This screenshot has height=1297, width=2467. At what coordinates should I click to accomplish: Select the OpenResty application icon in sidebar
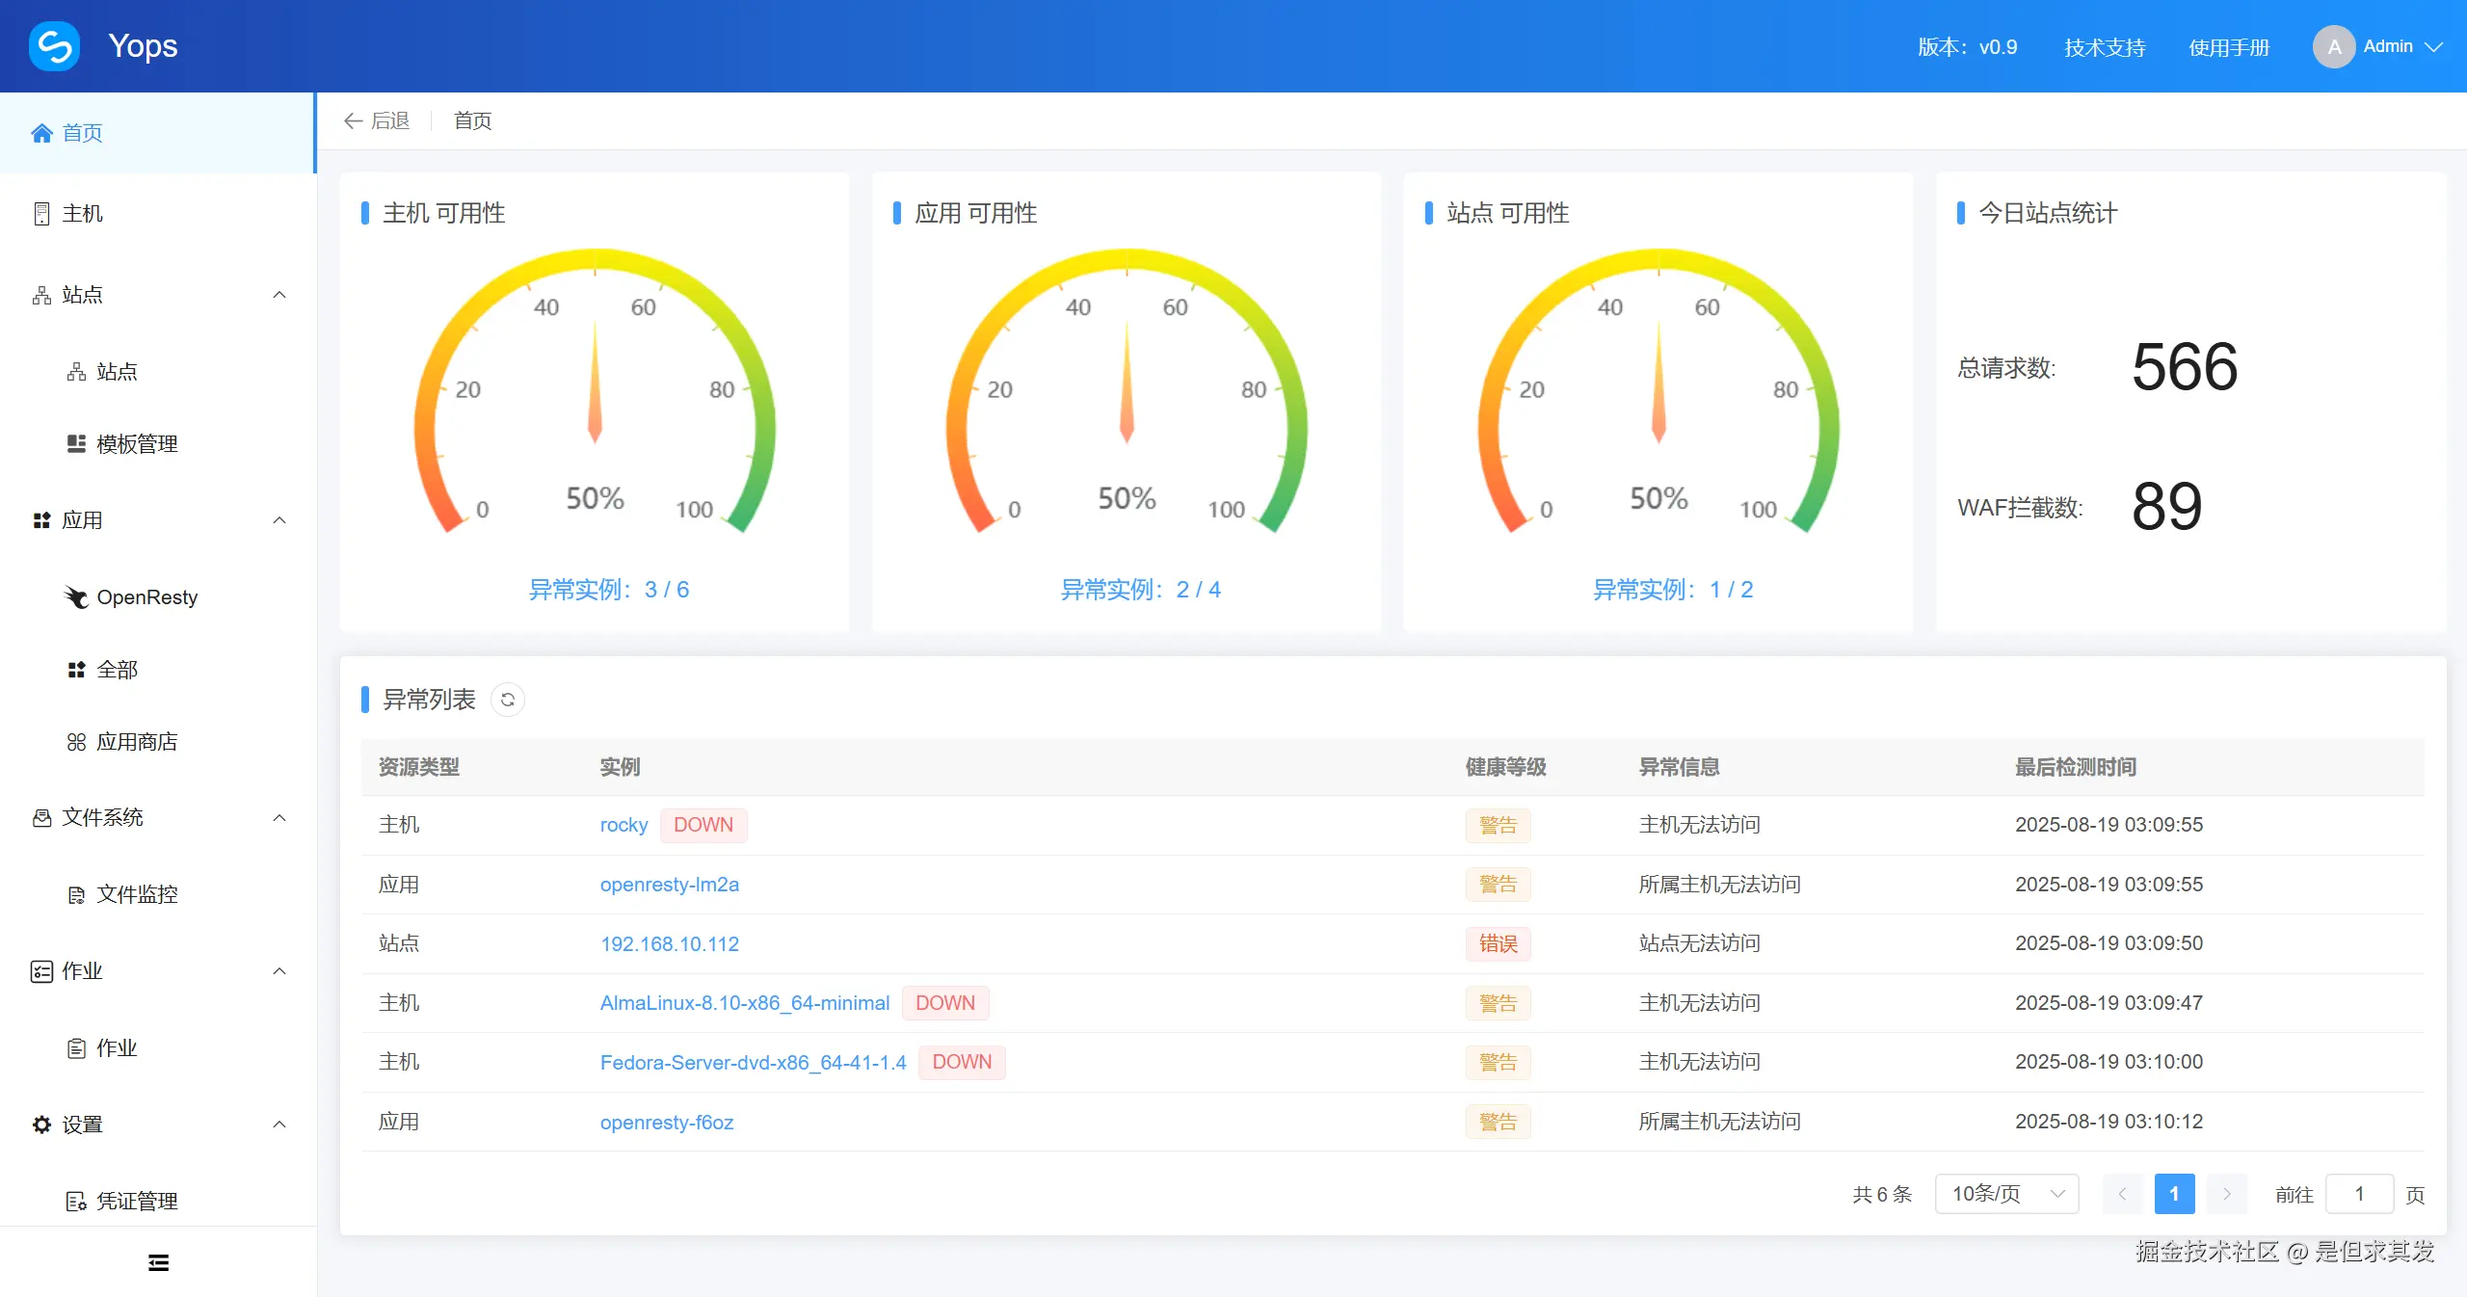click(77, 597)
